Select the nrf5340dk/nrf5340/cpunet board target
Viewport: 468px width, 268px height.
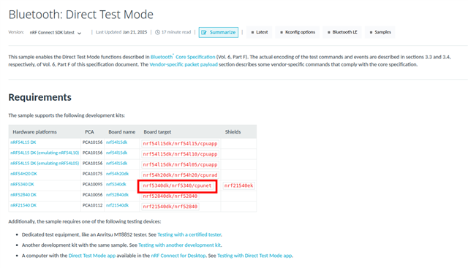(177, 185)
